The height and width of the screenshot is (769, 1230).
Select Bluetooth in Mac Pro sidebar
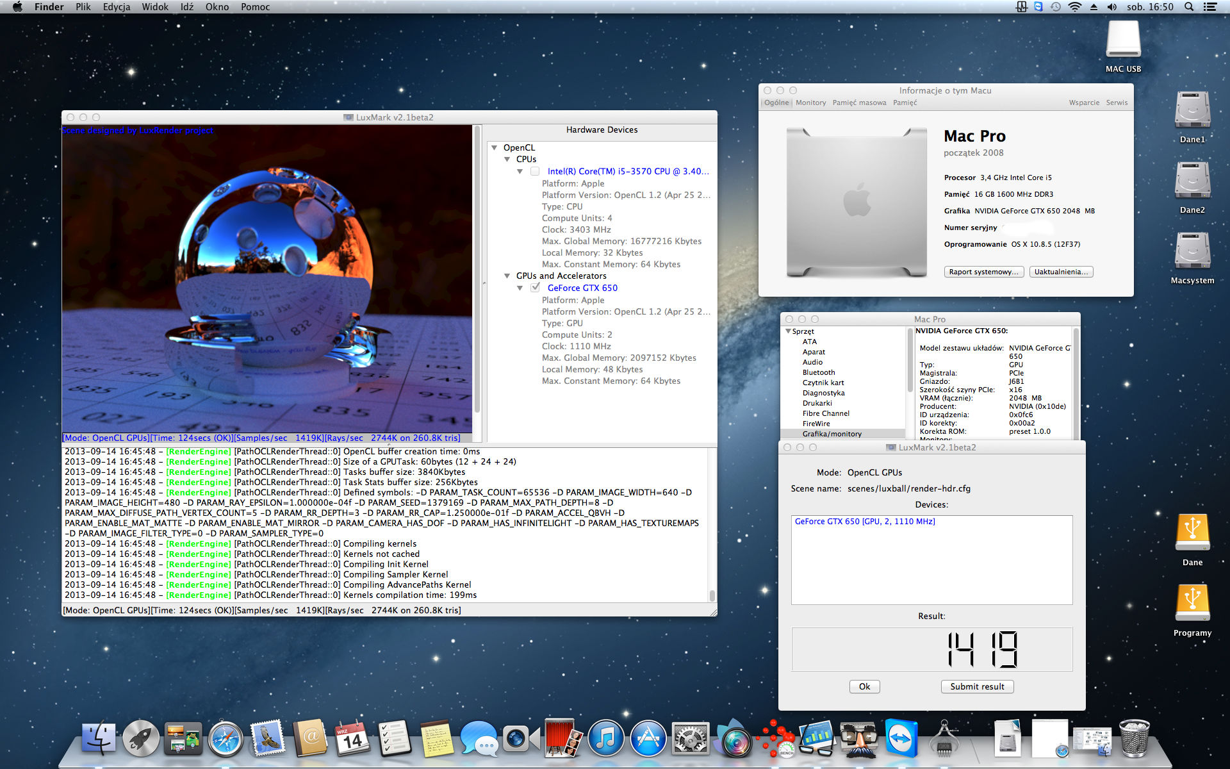coord(819,372)
